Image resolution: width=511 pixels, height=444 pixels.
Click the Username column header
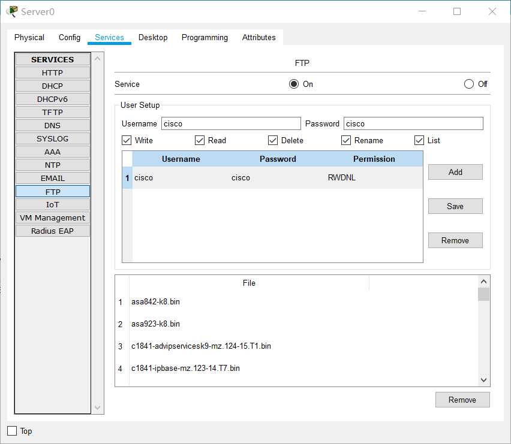[181, 159]
